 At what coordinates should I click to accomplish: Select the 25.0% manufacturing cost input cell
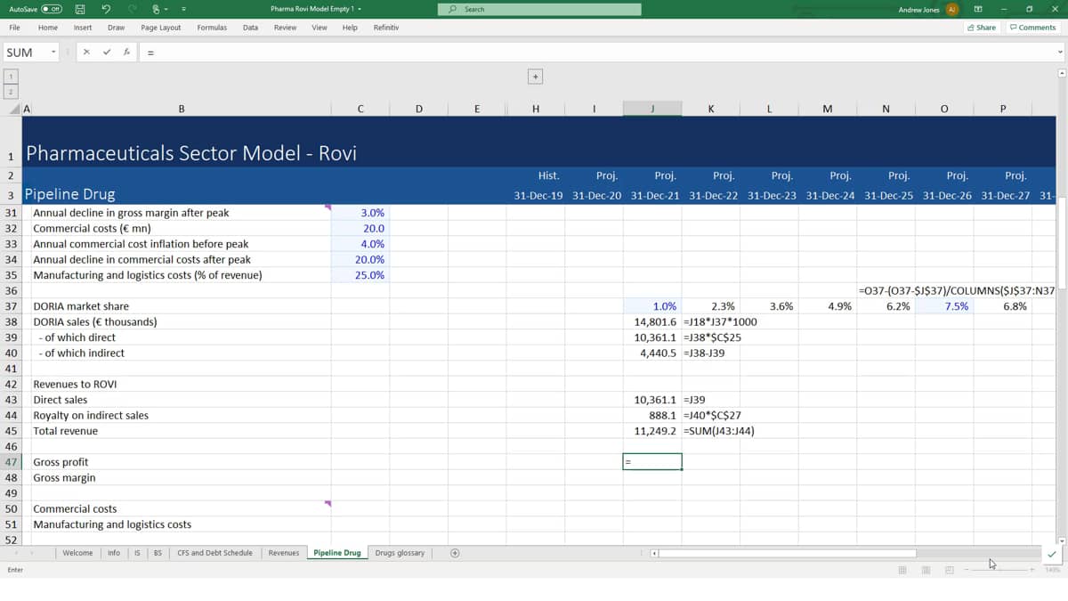click(360, 275)
